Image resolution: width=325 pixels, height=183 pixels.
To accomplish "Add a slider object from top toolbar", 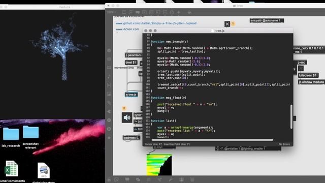I will point(165,12).
